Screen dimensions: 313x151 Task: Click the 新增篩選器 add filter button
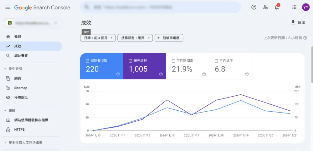tap(169, 38)
